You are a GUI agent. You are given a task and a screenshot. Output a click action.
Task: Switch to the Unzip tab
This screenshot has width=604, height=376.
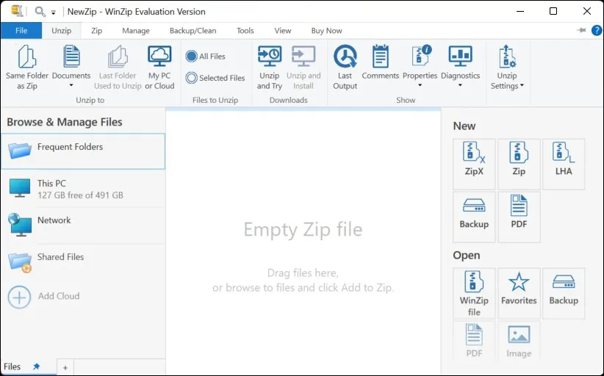pyautogui.click(x=62, y=30)
